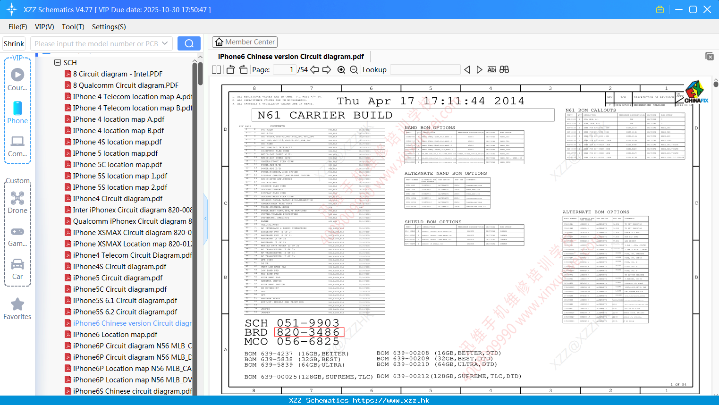Toggle two-page layout view icon
Viewport: 719px width, 405px height.
click(x=217, y=69)
